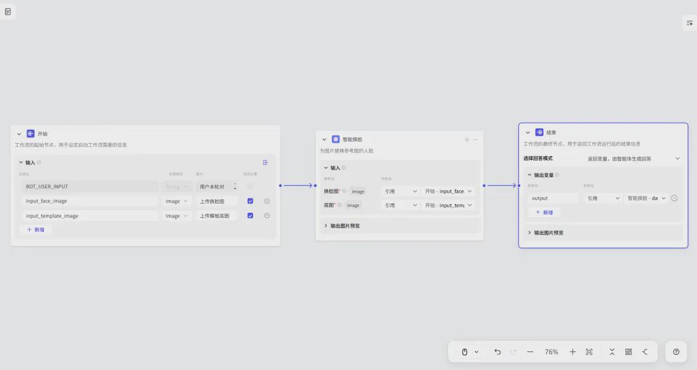This screenshot has height=370, width=697.
Task: Click the auto-arrange nodes grid icon
Action: pyautogui.click(x=629, y=352)
